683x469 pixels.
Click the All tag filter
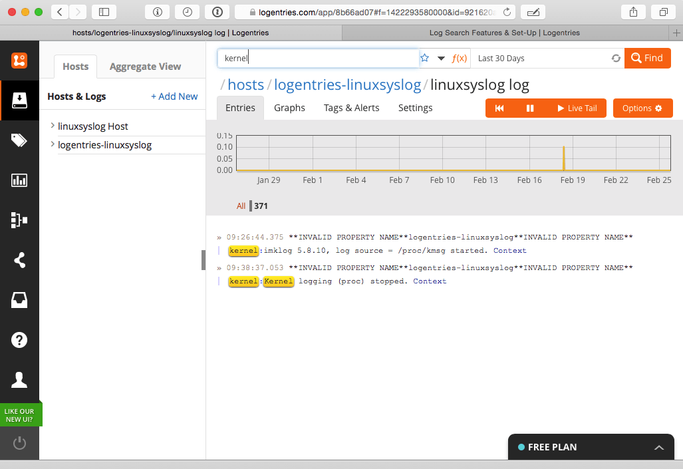(x=241, y=206)
